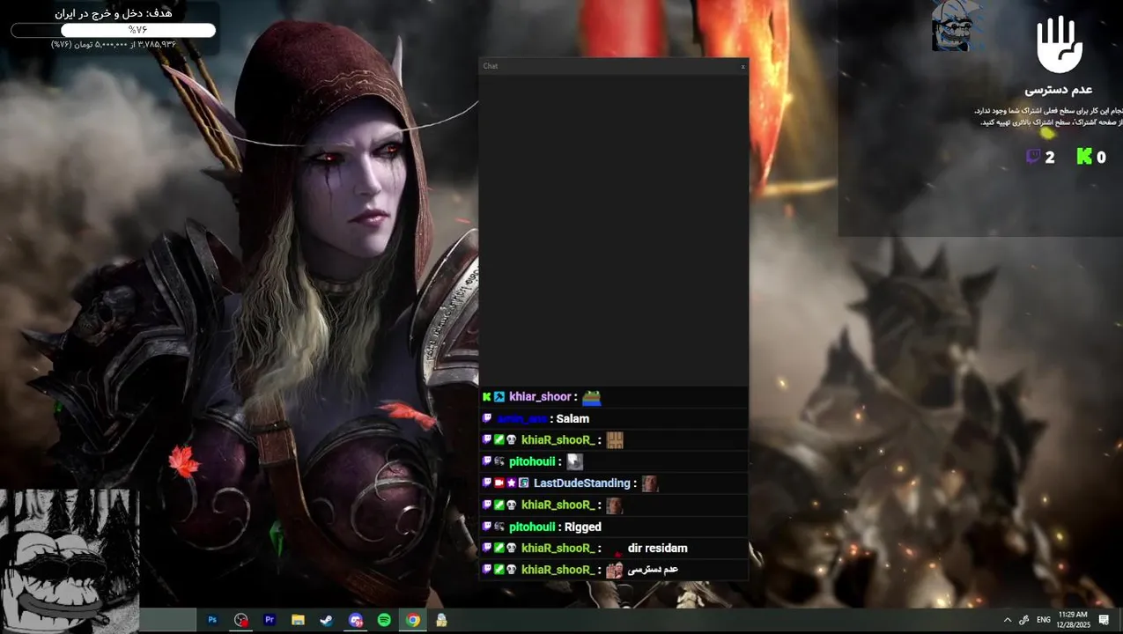1123x634 pixels.
Task: Click the Twitch viewer count icon
Action: (x=1033, y=157)
